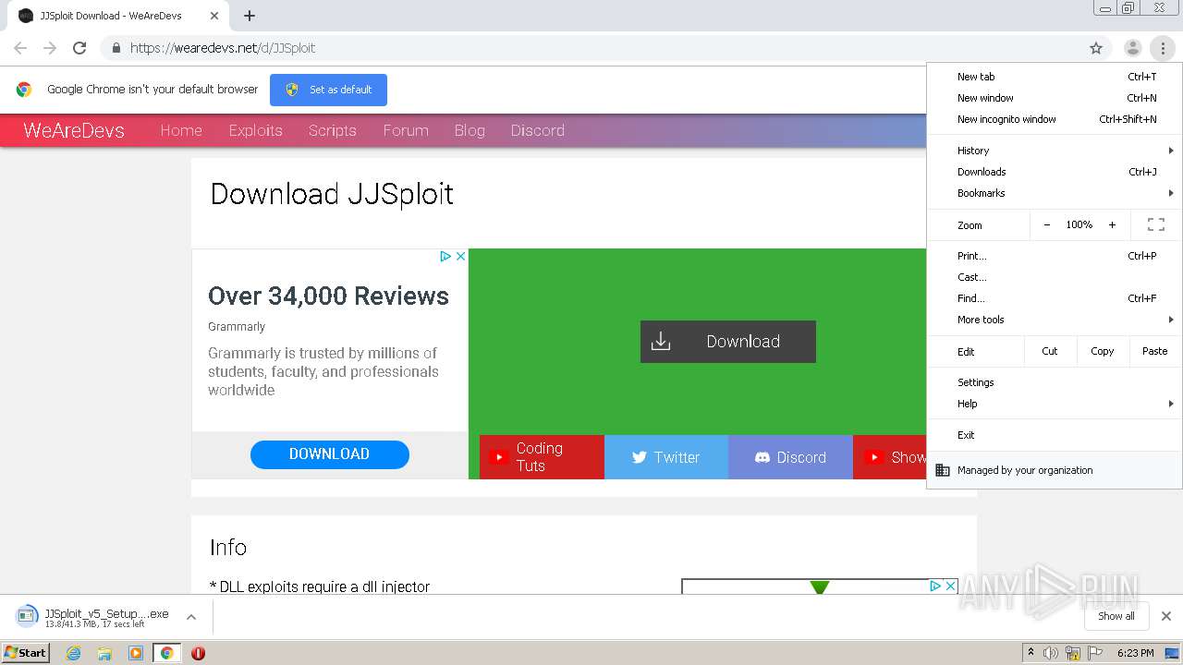
Task: Open the Windows Start button
Action: coord(26,653)
